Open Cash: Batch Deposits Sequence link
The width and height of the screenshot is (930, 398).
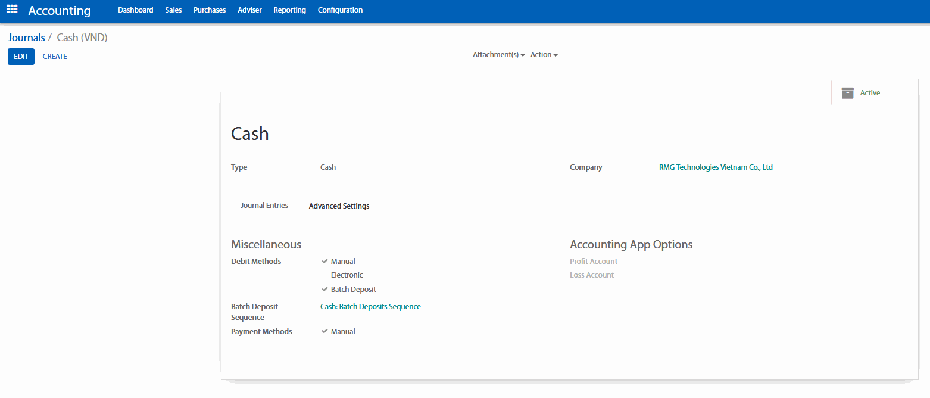[370, 307]
